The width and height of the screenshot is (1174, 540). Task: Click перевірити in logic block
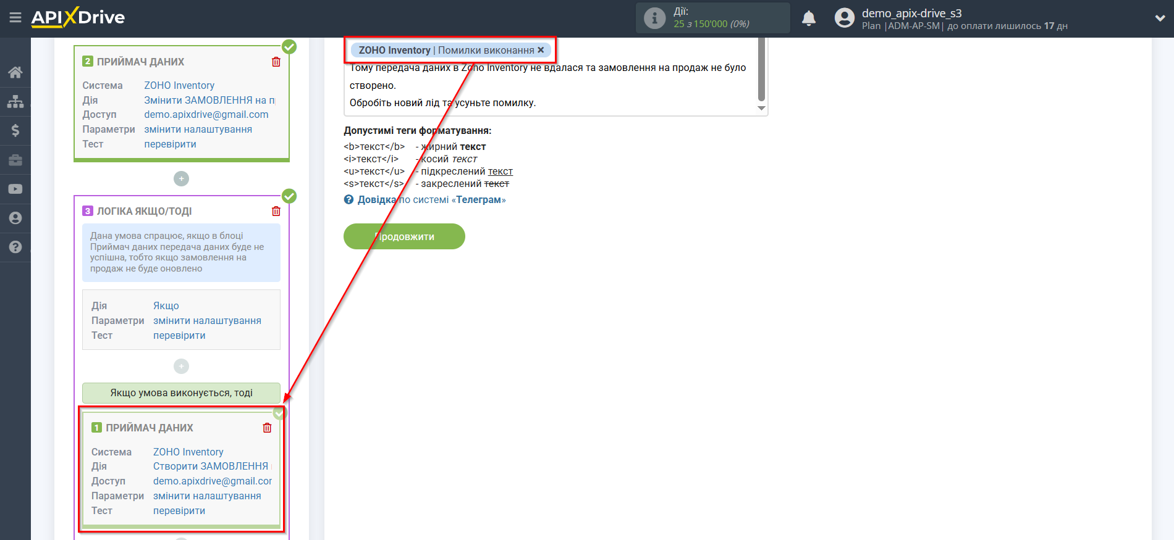[179, 335]
